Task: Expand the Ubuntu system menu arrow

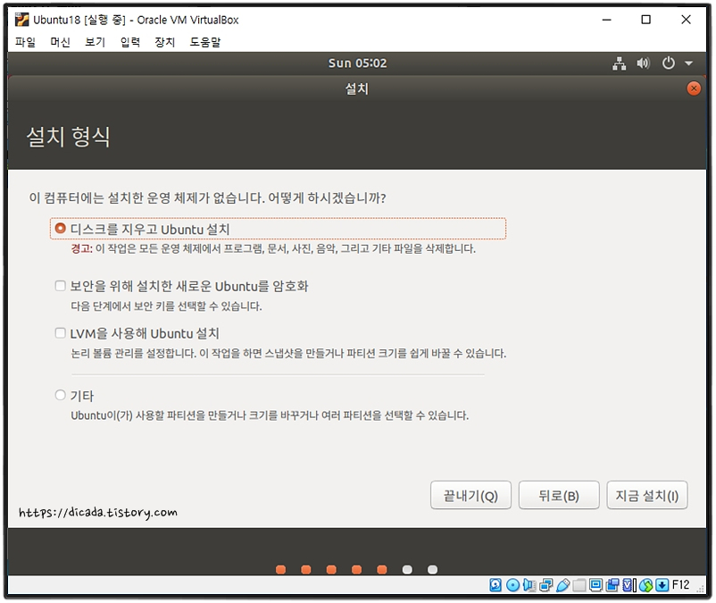Action: (688, 63)
